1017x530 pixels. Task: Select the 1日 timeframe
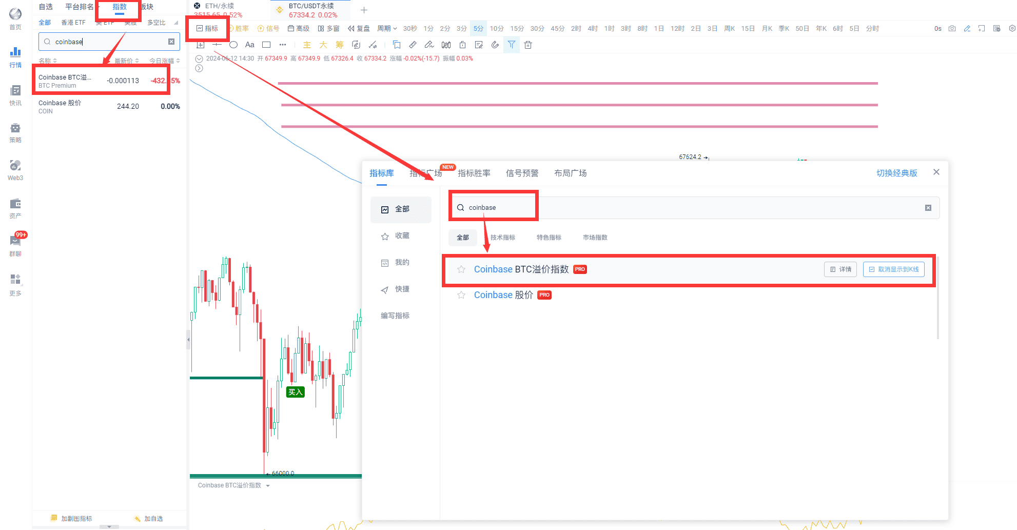[659, 28]
